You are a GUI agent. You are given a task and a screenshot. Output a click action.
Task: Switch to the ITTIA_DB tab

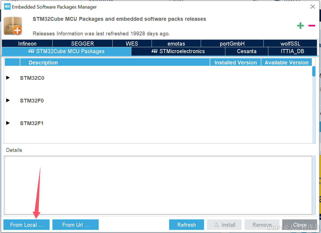click(x=293, y=51)
